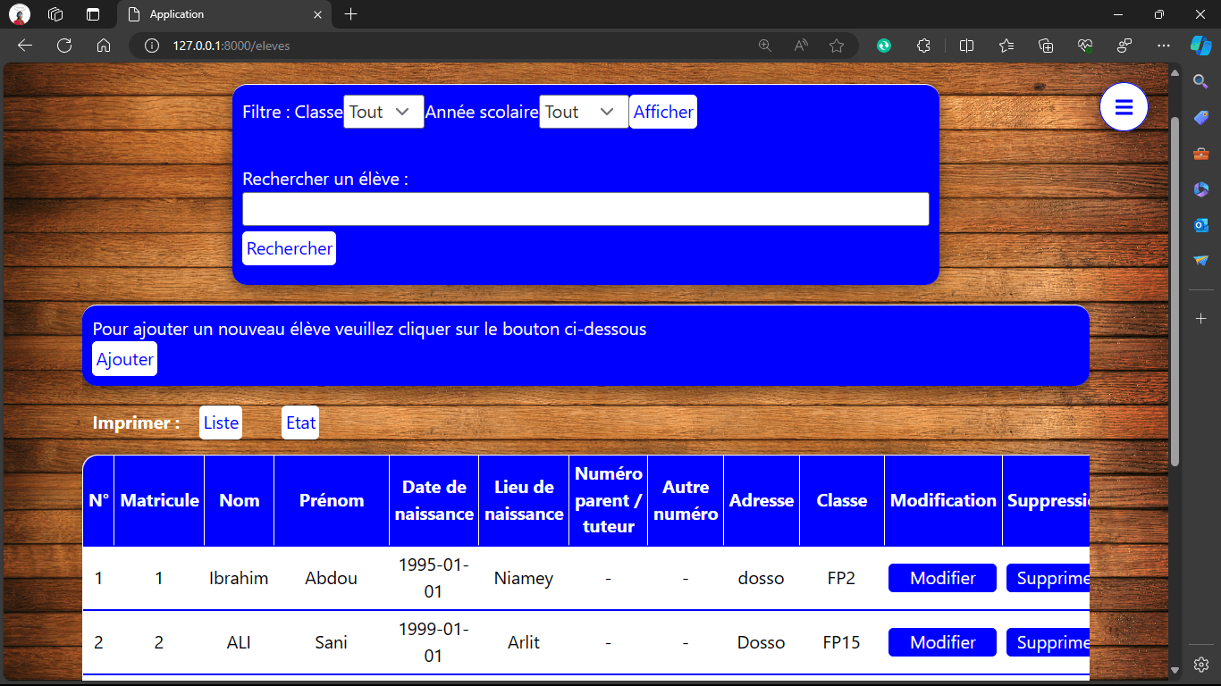Image resolution: width=1221 pixels, height=686 pixels.
Task: Delete the ALI Sani row
Action: coord(1048,642)
